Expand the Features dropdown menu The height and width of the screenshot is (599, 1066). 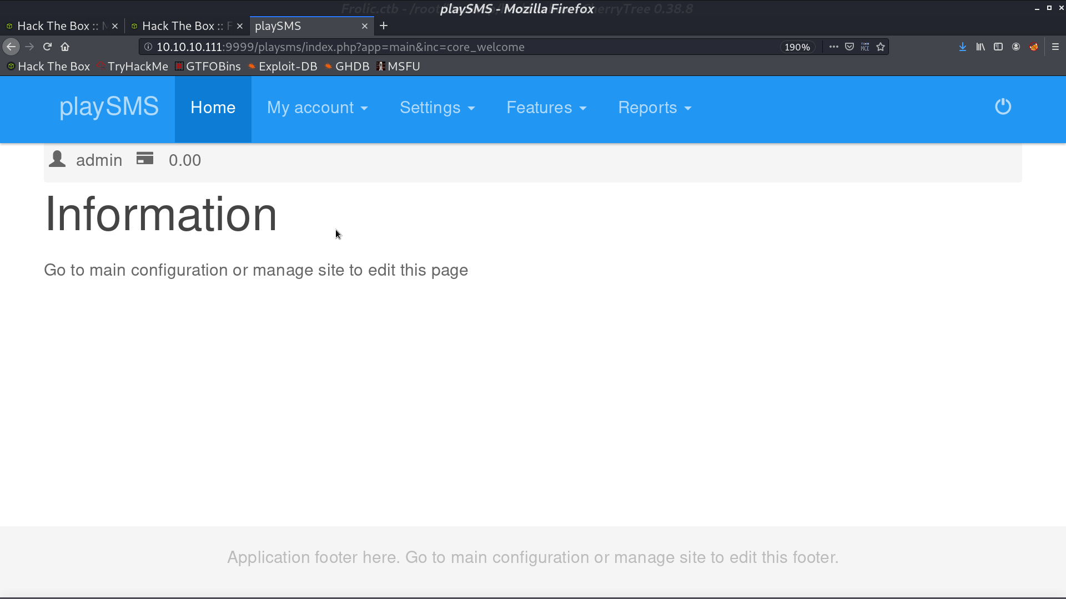546,108
